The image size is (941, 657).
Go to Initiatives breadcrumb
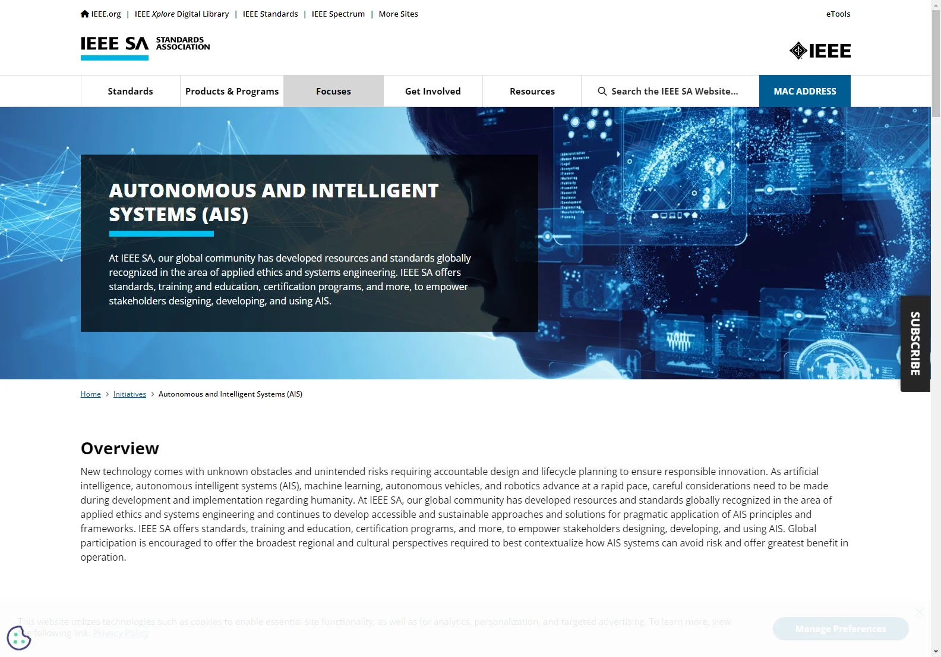click(x=130, y=394)
